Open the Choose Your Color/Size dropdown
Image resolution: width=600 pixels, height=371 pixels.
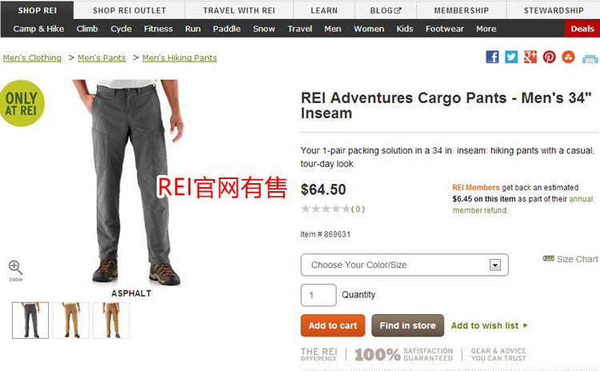tap(405, 265)
